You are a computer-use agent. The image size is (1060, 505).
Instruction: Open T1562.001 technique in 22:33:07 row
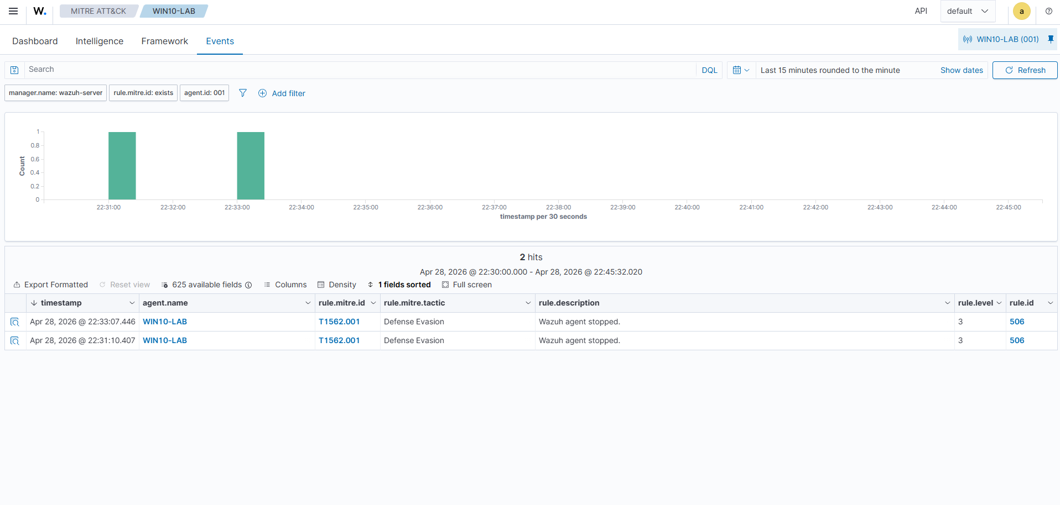339,322
